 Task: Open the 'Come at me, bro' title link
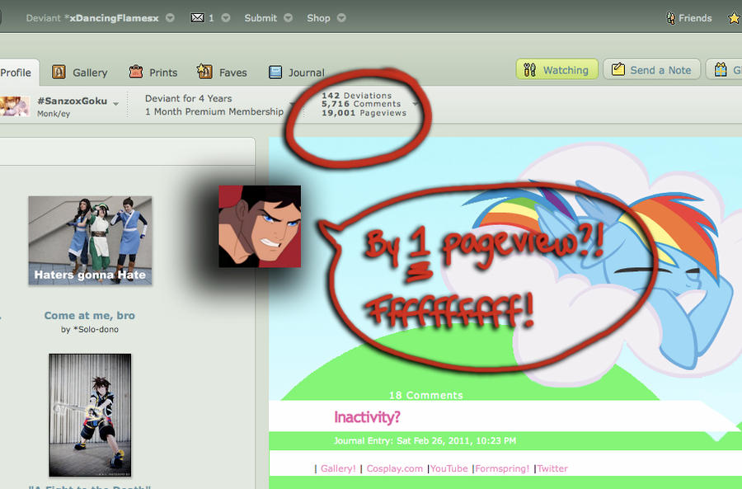[x=89, y=315]
